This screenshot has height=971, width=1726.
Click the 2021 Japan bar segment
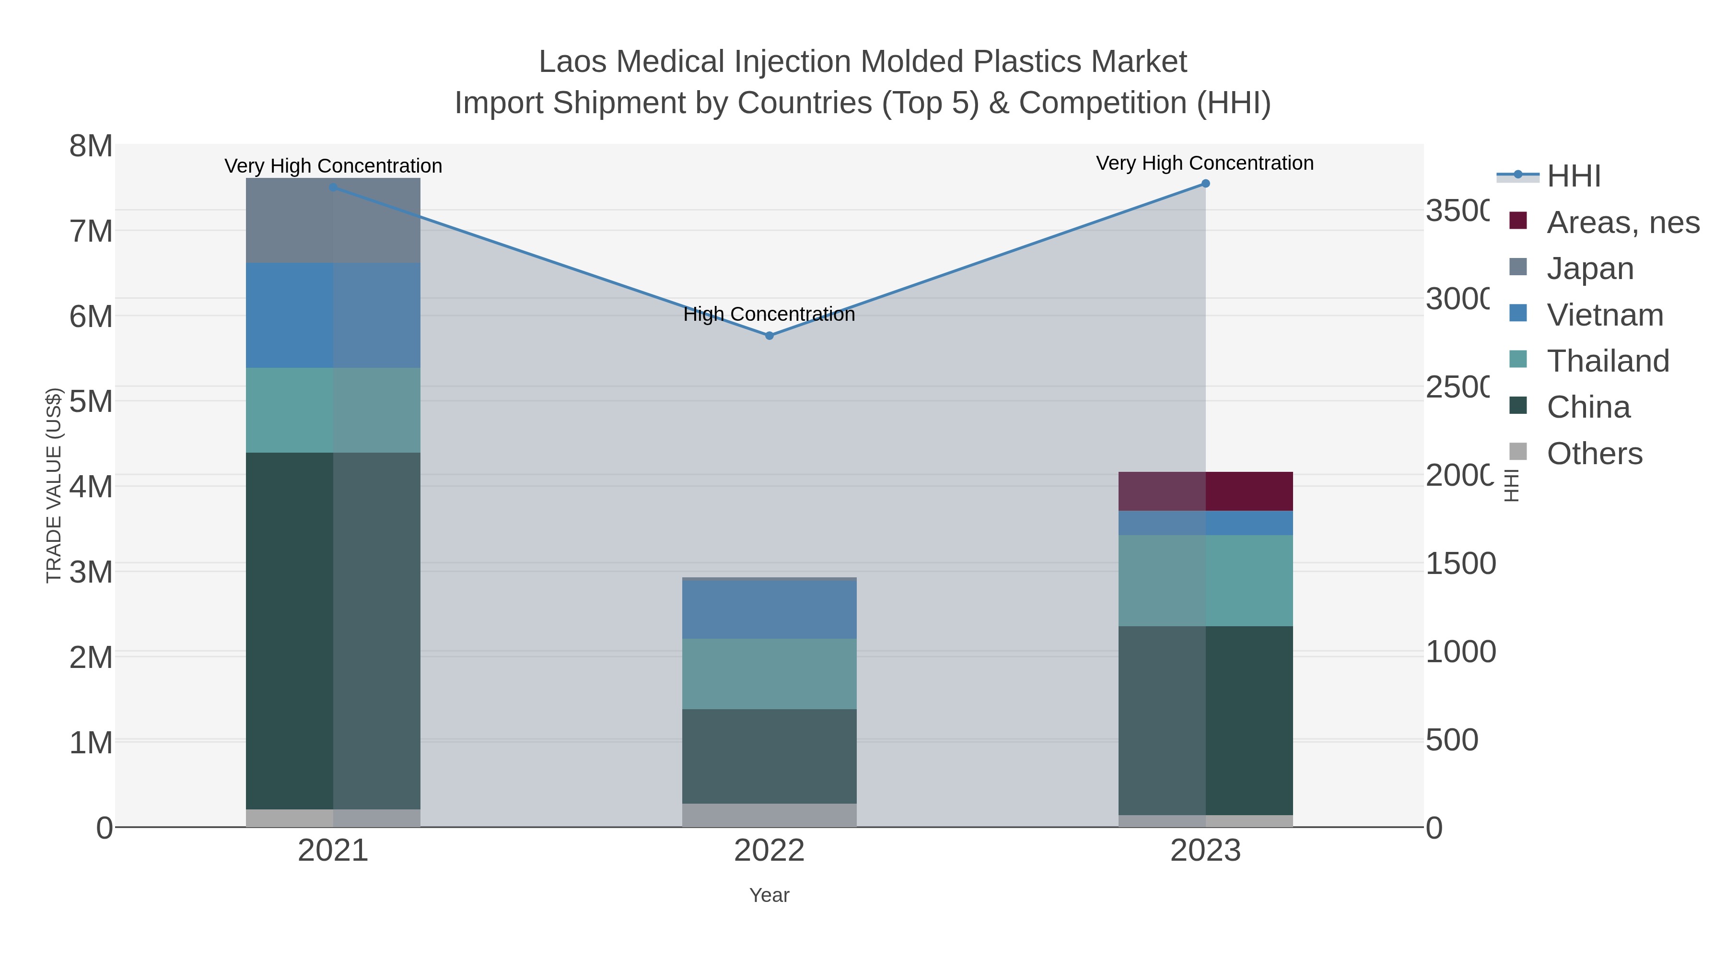[x=333, y=221]
